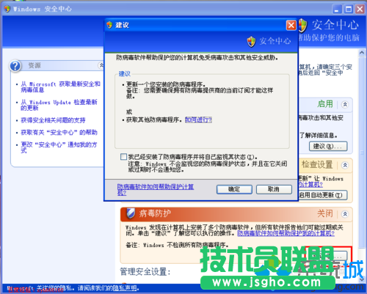Screen dimensions: 367x294
Task: Check the 'I have installed antivirus' checkbox
Action: pyautogui.click(x=123, y=157)
